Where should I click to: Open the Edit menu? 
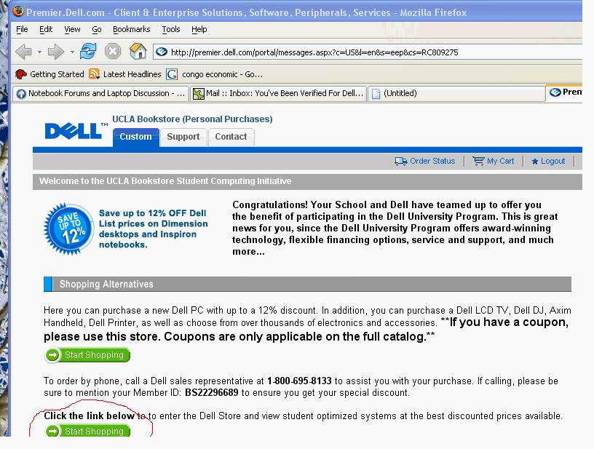point(46,29)
